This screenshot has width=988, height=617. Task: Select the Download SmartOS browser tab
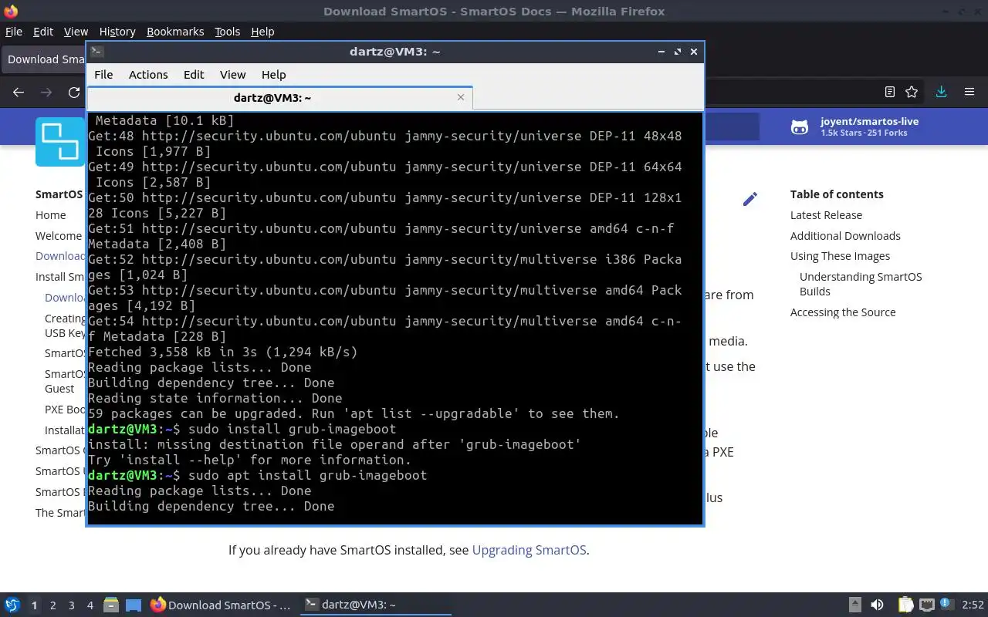[45, 59]
